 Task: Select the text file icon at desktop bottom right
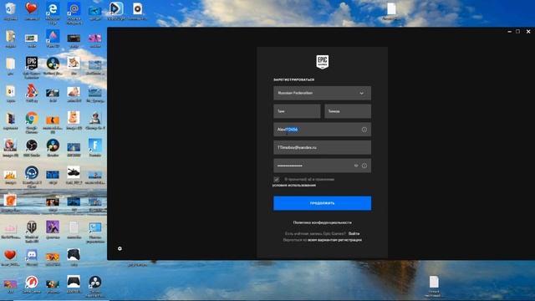pyautogui.click(x=434, y=286)
